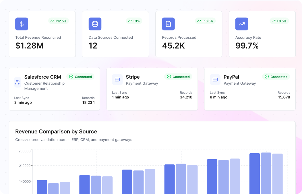Screen dimensions: 302x194
Task: Click the 140000 axis label
Action: point(25,181)
